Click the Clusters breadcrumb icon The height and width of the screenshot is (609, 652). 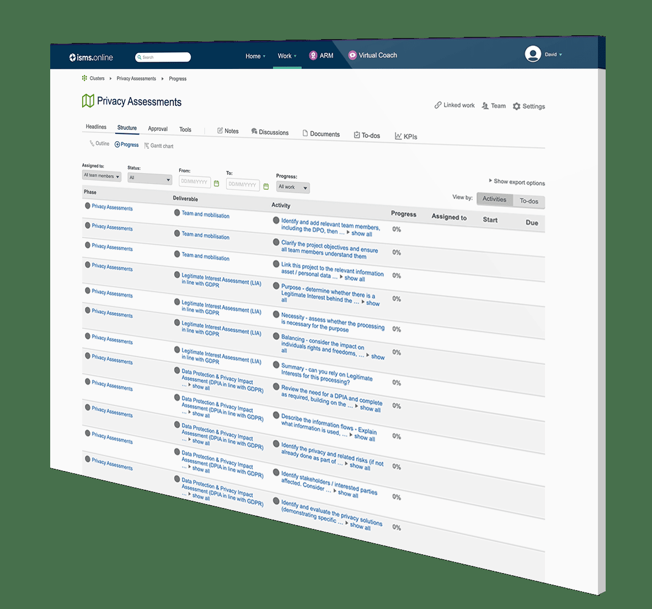point(84,78)
